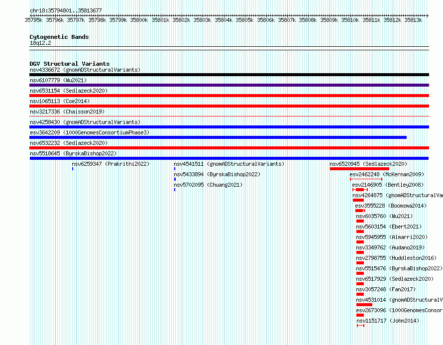Open nsv2798755 (Huddleston2016) label
This screenshot has width=443, height=345.
(x=396, y=258)
